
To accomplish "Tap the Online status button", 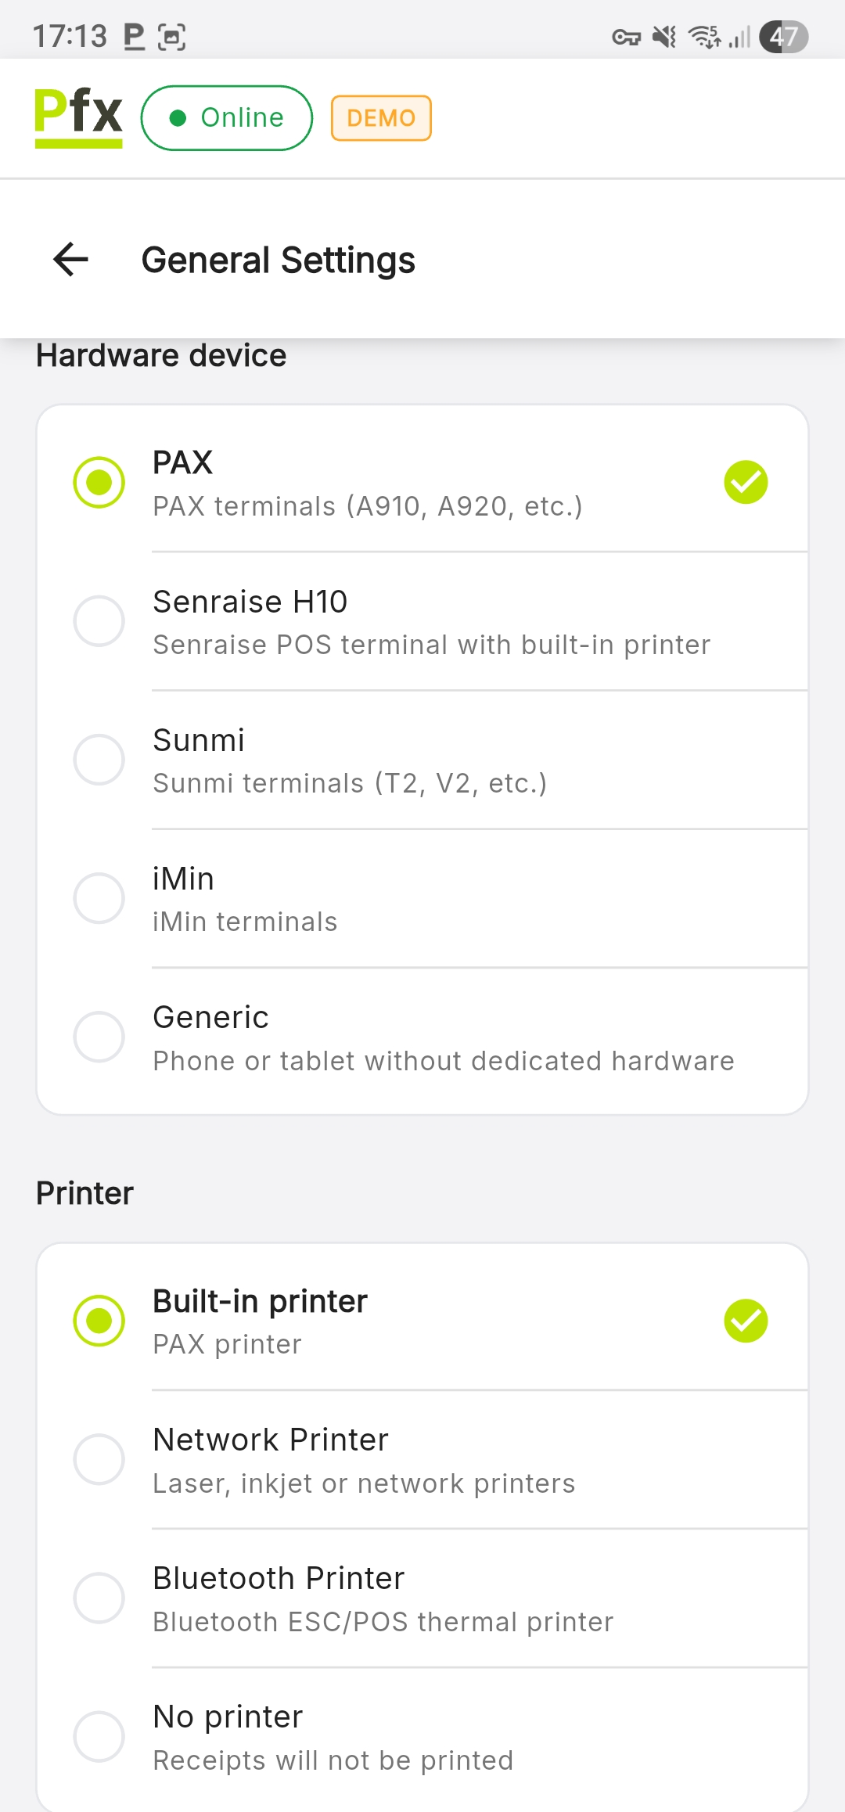I will (x=227, y=118).
